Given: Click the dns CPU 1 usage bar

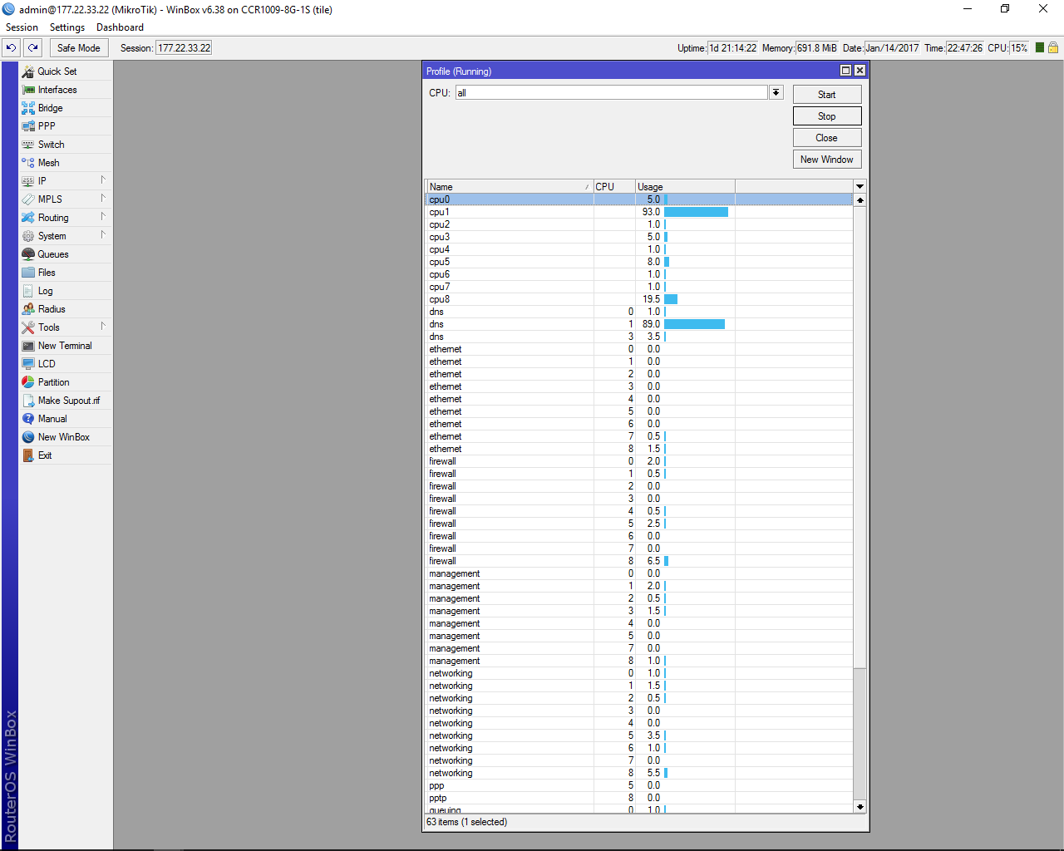Looking at the screenshot, I should tap(694, 324).
